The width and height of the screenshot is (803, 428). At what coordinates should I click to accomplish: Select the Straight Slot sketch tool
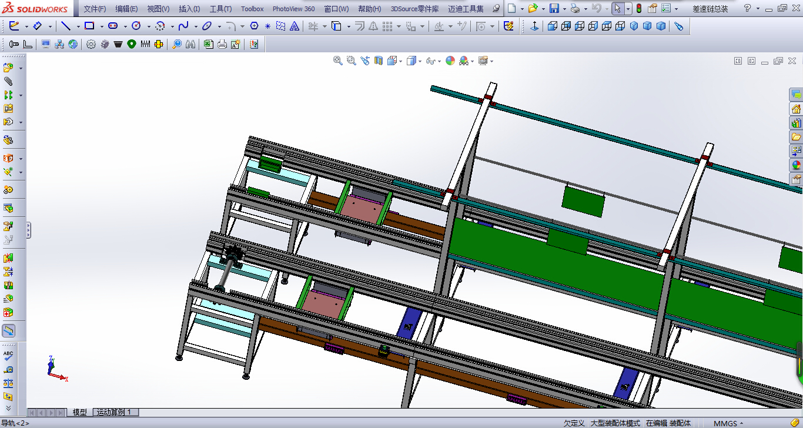pos(113,26)
